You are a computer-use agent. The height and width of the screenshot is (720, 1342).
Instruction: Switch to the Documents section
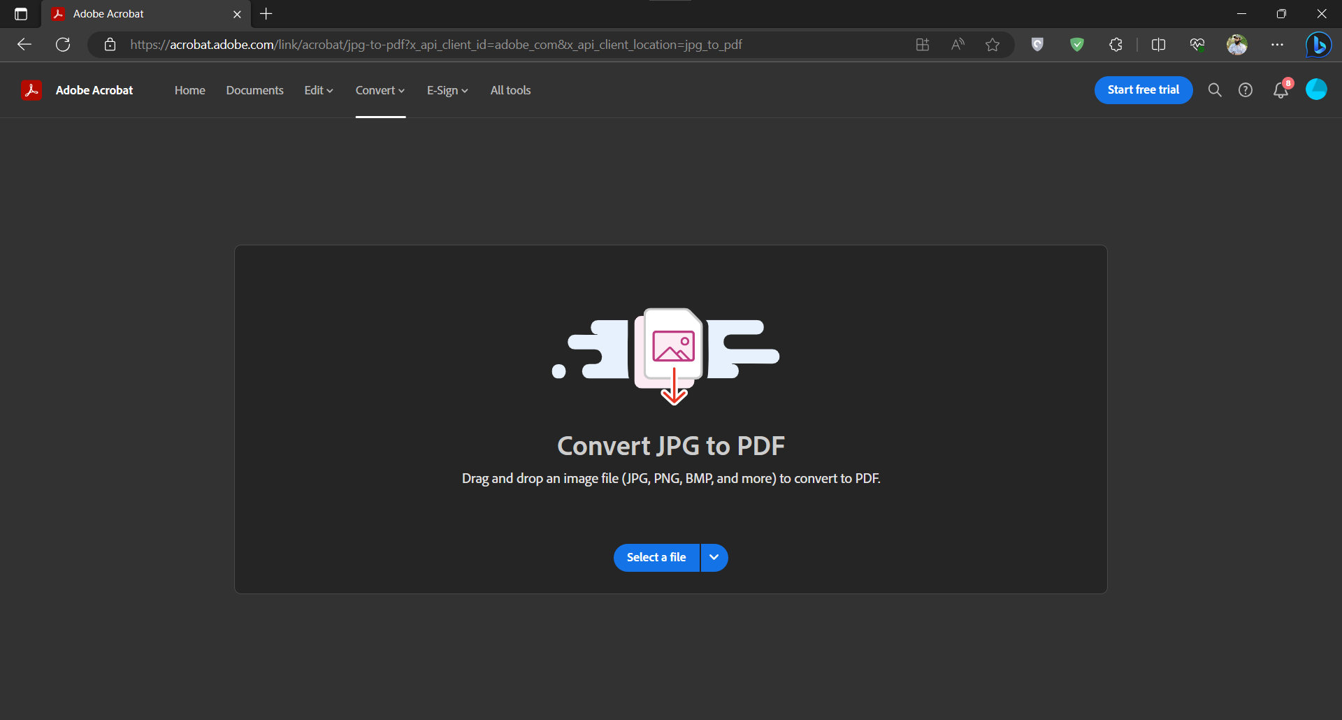tap(254, 90)
